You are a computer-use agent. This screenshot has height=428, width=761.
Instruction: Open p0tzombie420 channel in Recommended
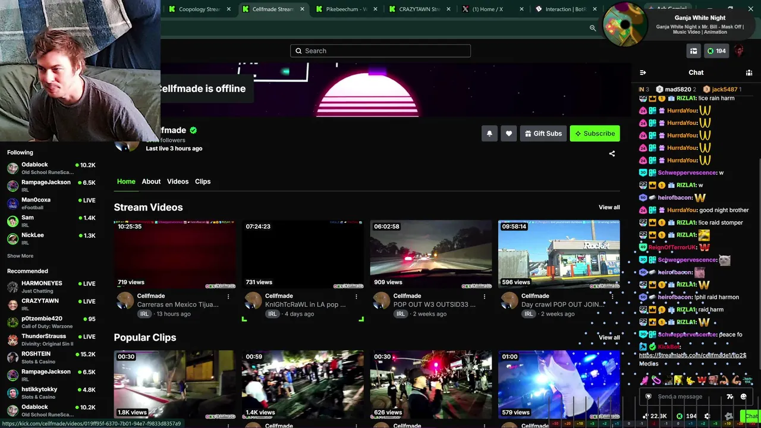click(51, 322)
